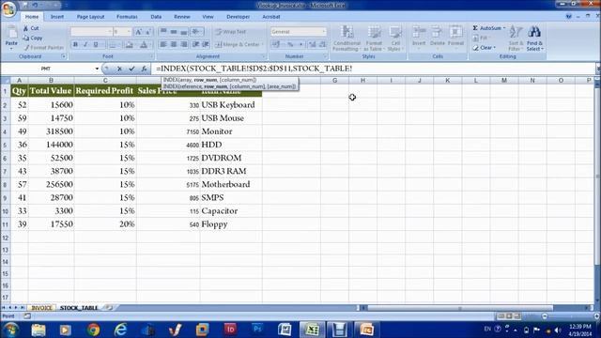Open the font name dropdown
Screen dimensions: 601x338
(109, 32)
